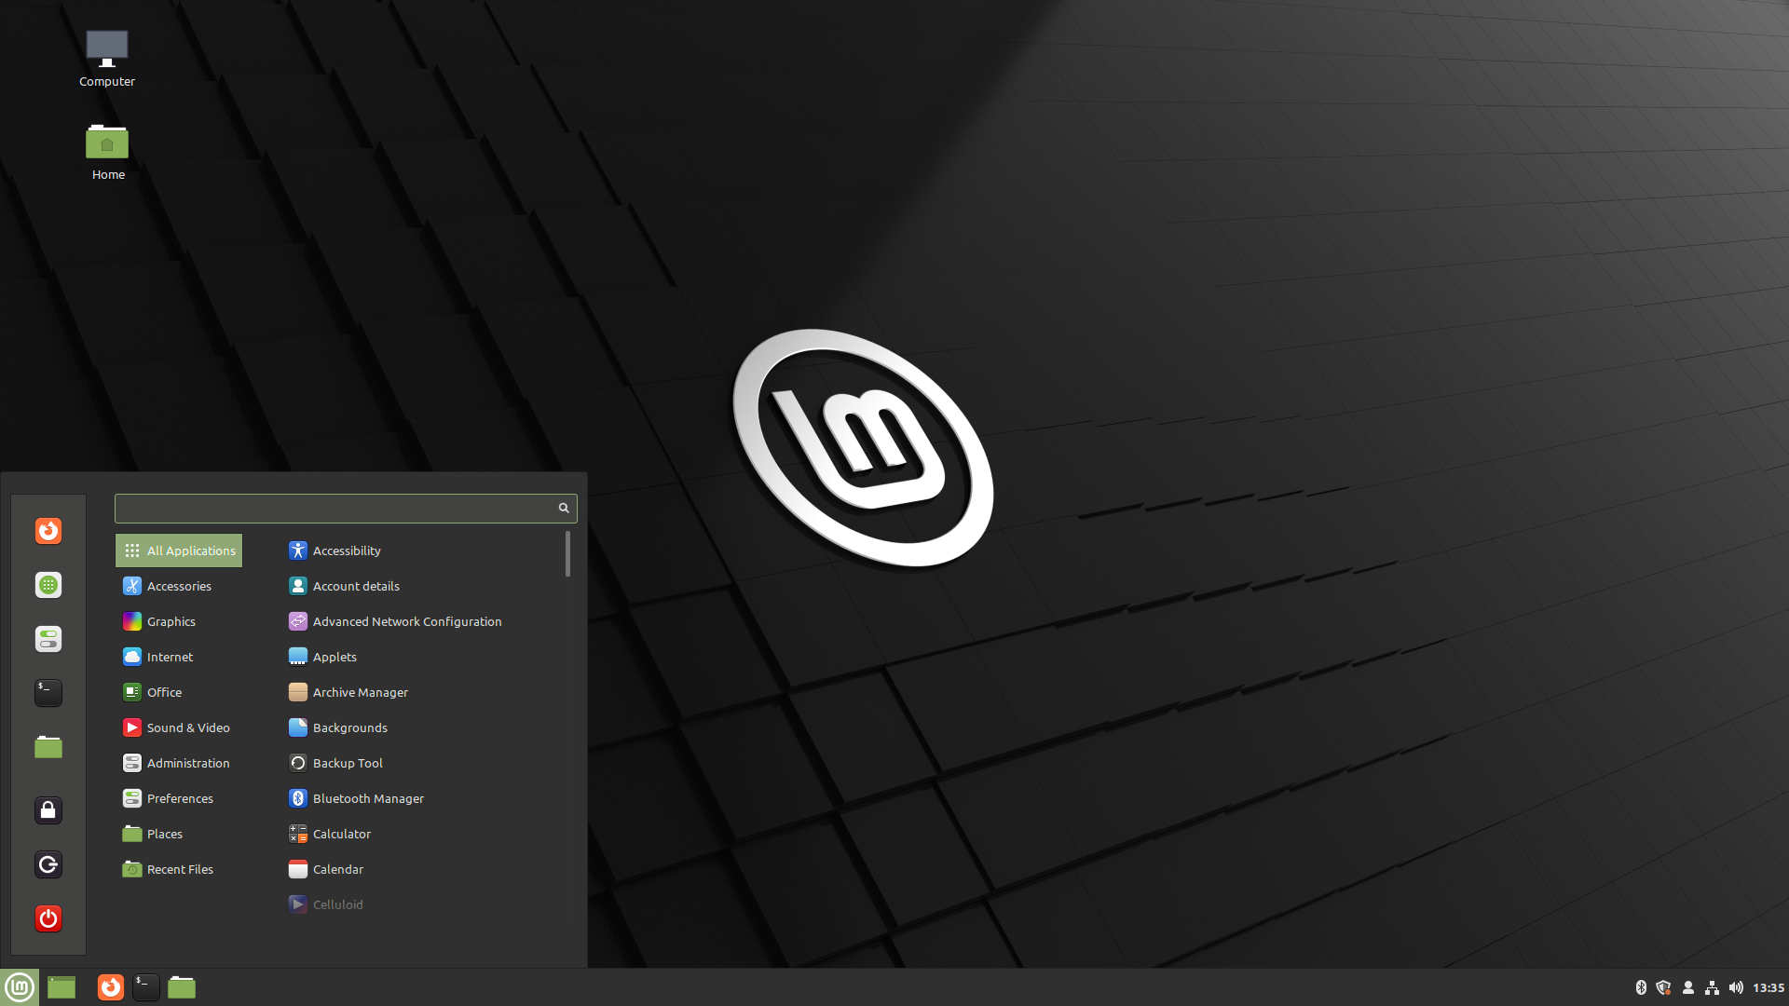Click the search input field

point(346,508)
